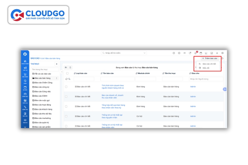Open the line chart icon in top toolbar
The width and height of the screenshot is (248, 165).
click(206, 53)
